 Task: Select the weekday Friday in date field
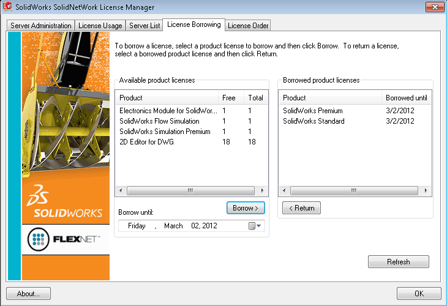click(x=137, y=226)
